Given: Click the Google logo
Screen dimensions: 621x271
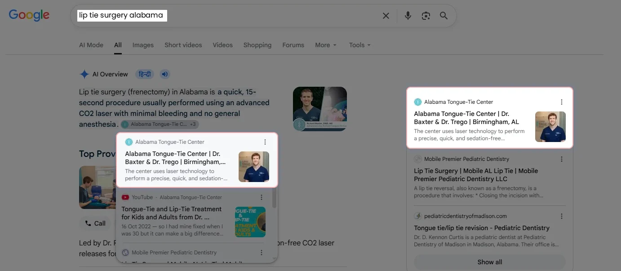Looking at the screenshot, I should point(29,15).
